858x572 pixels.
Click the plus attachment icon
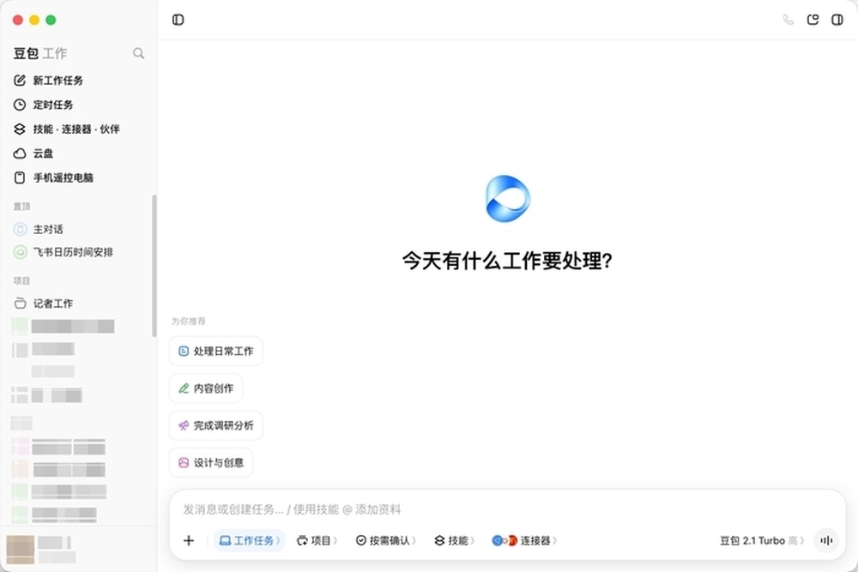(189, 541)
